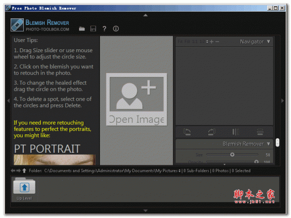Click the right panel scrollbar handle
Screen dimensions: 291x218
pos(277,143)
